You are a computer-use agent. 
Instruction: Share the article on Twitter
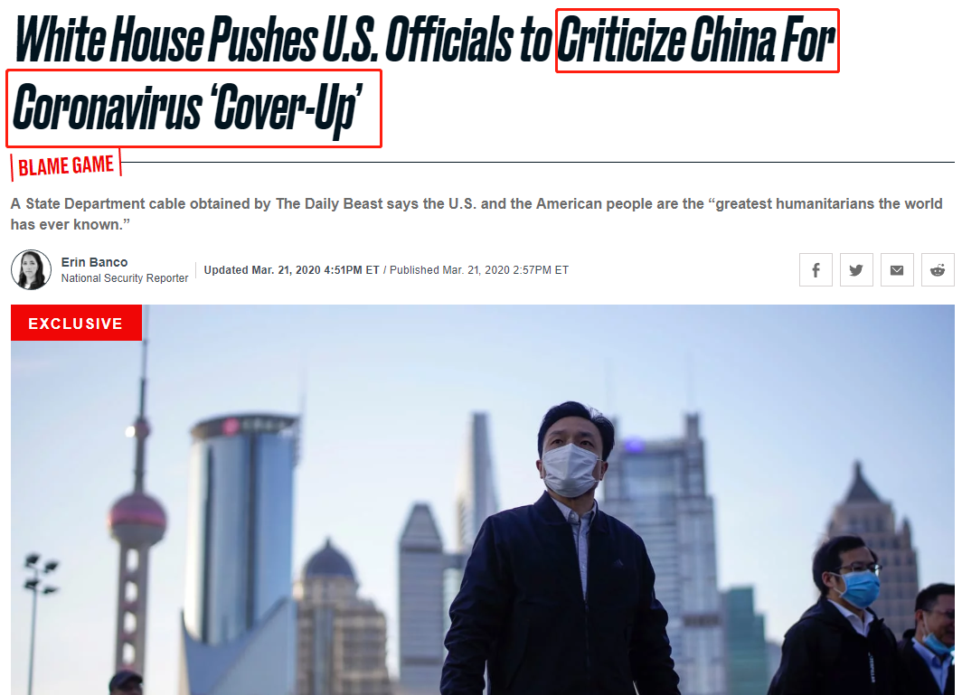[x=856, y=270]
